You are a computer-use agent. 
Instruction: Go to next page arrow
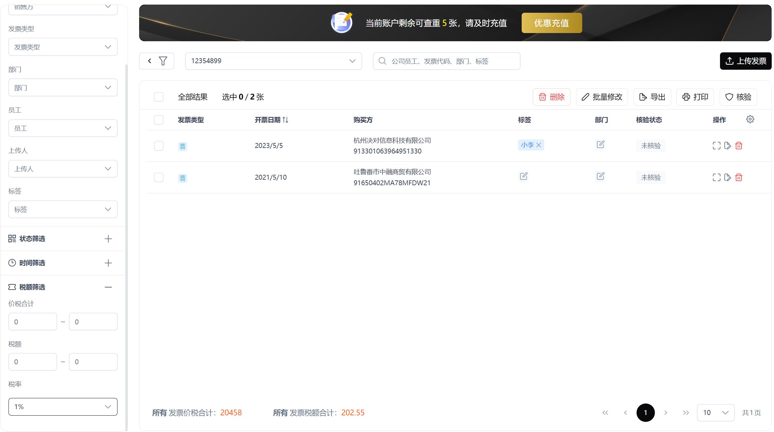[666, 413]
